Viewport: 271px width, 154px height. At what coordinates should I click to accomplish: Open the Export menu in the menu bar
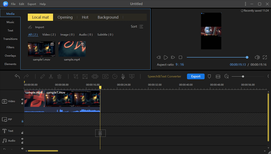(32, 4)
